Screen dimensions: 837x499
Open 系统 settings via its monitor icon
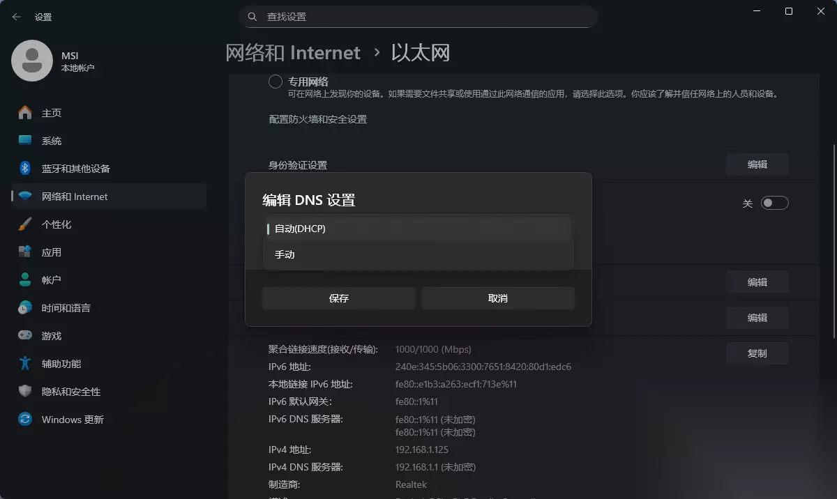pyautogui.click(x=25, y=141)
